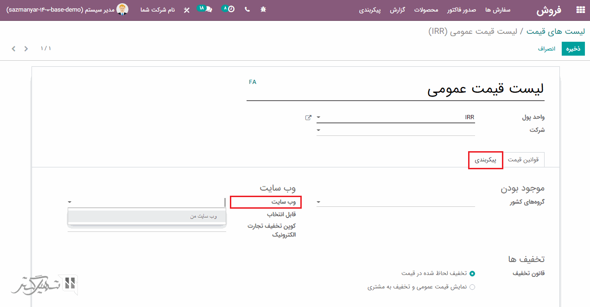Click the انصراف discard button
The width and height of the screenshot is (590, 307).
546,49
